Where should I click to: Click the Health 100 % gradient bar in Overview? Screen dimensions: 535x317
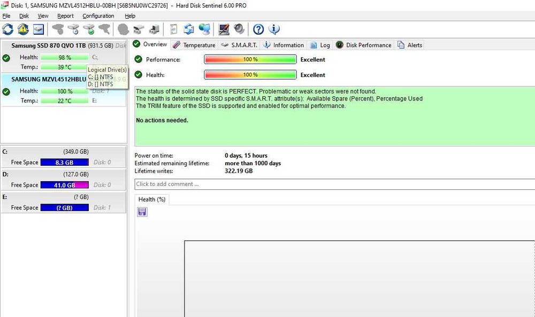click(x=250, y=75)
